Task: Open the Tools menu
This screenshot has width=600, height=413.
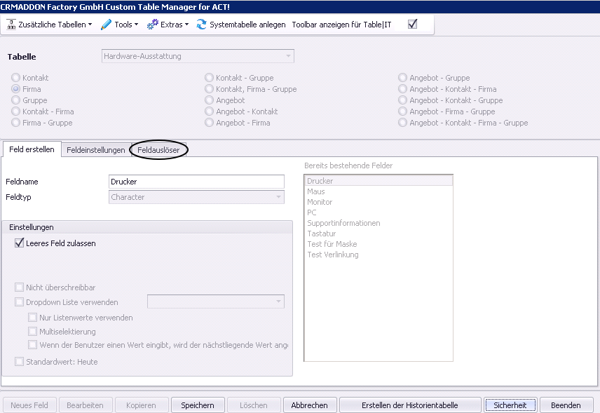Action: (119, 25)
